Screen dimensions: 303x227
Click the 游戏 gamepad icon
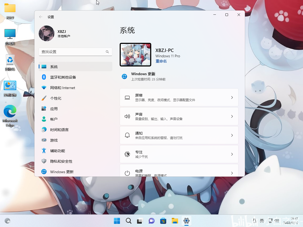[x=44, y=140]
